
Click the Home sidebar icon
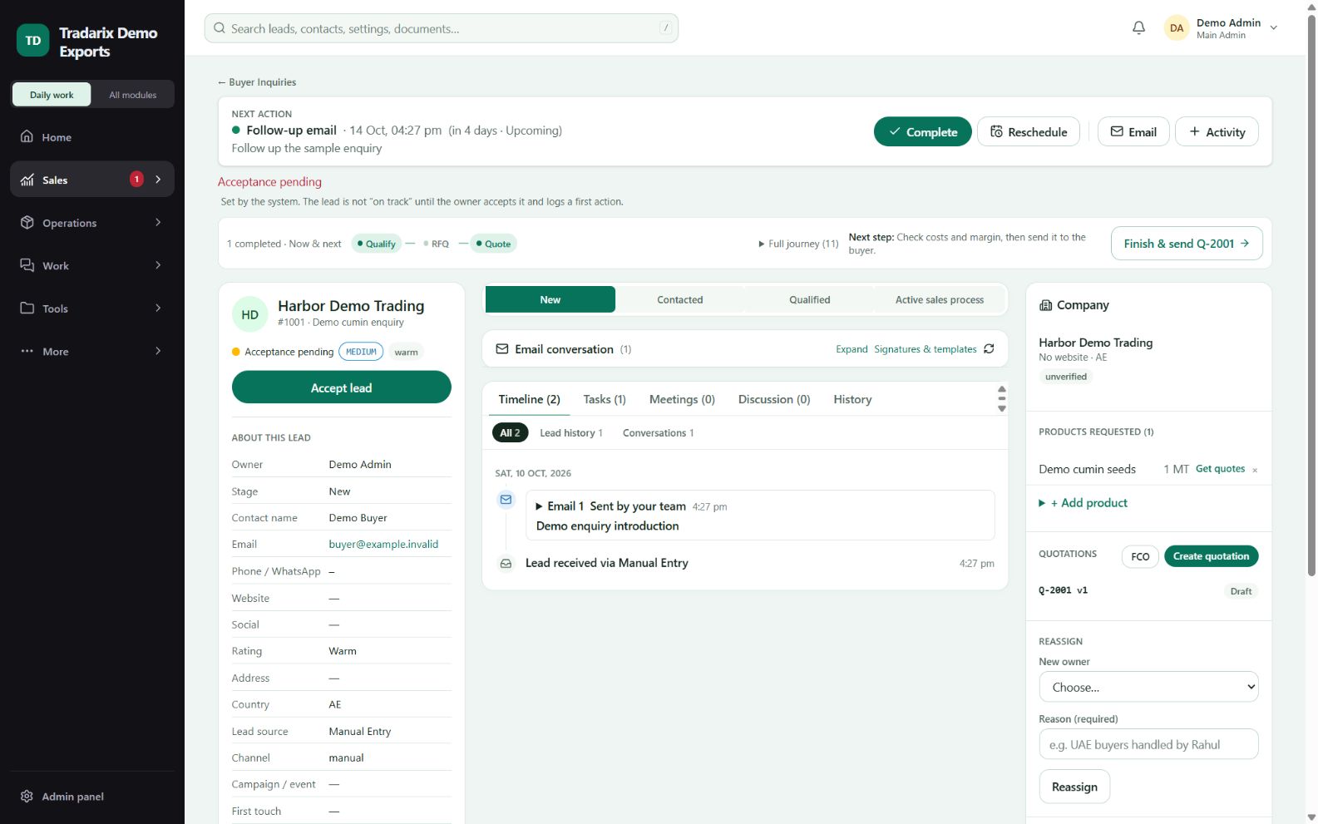click(27, 136)
